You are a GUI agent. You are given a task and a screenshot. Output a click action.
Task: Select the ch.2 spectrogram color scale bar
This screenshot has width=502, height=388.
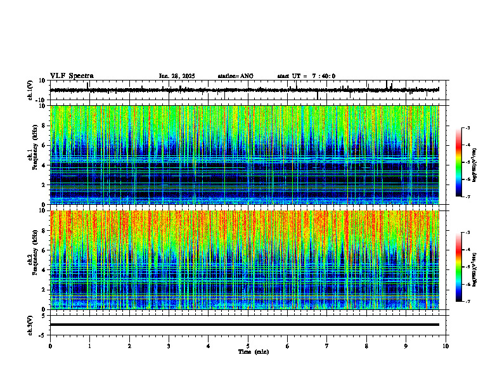point(458,267)
